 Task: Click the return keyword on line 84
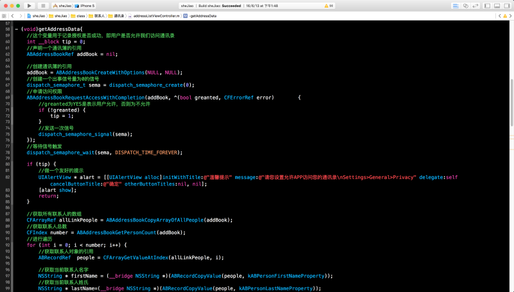[47, 196]
